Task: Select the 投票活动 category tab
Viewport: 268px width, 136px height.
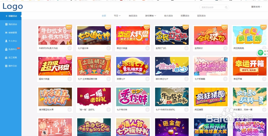Action: (x=185, y=16)
